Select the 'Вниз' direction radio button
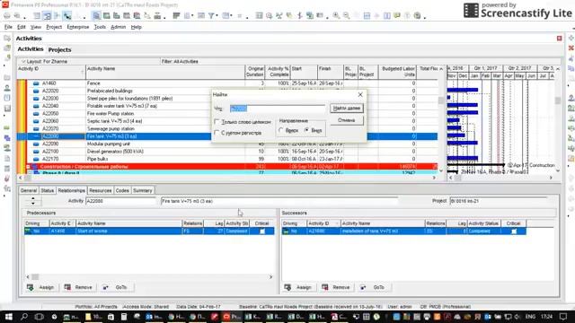This screenshot has width=575, height=323. coord(307,130)
